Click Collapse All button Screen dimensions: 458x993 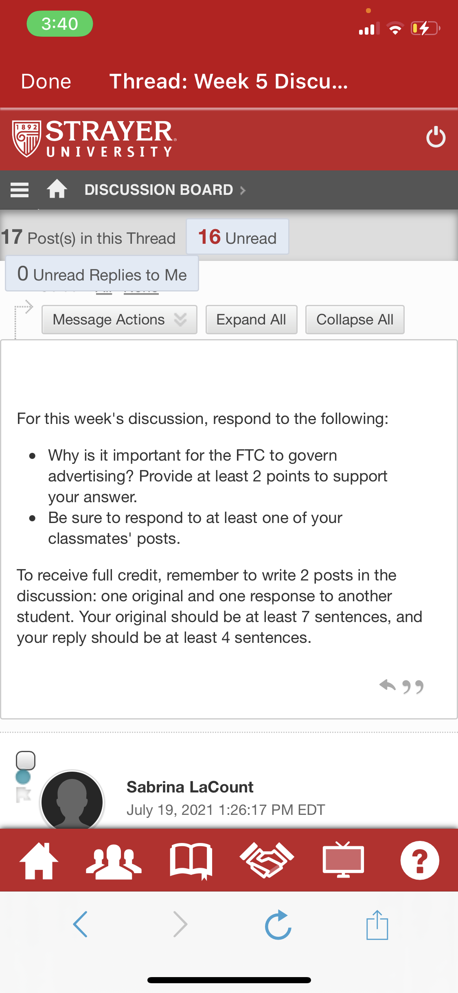point(355,320)
